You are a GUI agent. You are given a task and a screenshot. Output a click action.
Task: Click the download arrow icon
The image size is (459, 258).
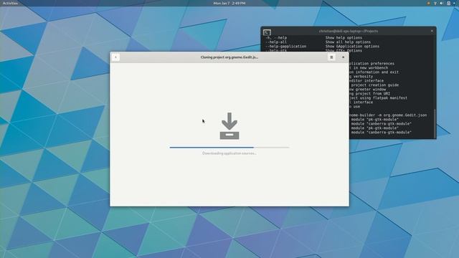pyautogui.click(x=229, y=126)
